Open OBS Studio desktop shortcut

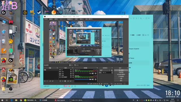[11, 89]
